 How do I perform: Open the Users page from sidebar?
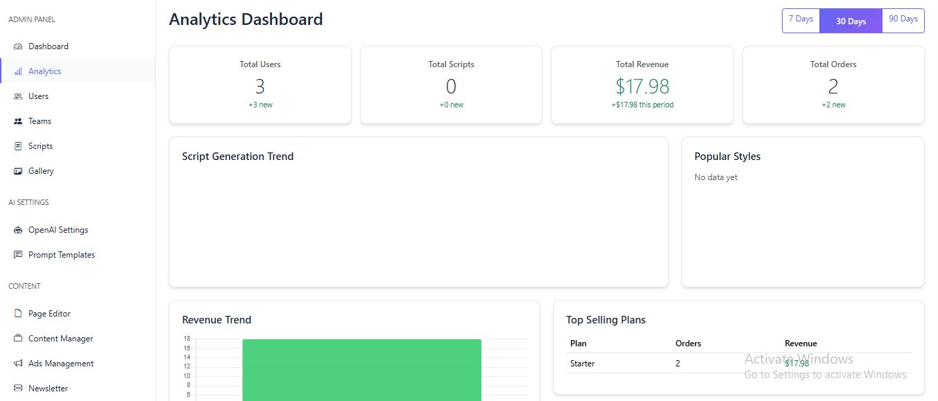click(38, 96)
